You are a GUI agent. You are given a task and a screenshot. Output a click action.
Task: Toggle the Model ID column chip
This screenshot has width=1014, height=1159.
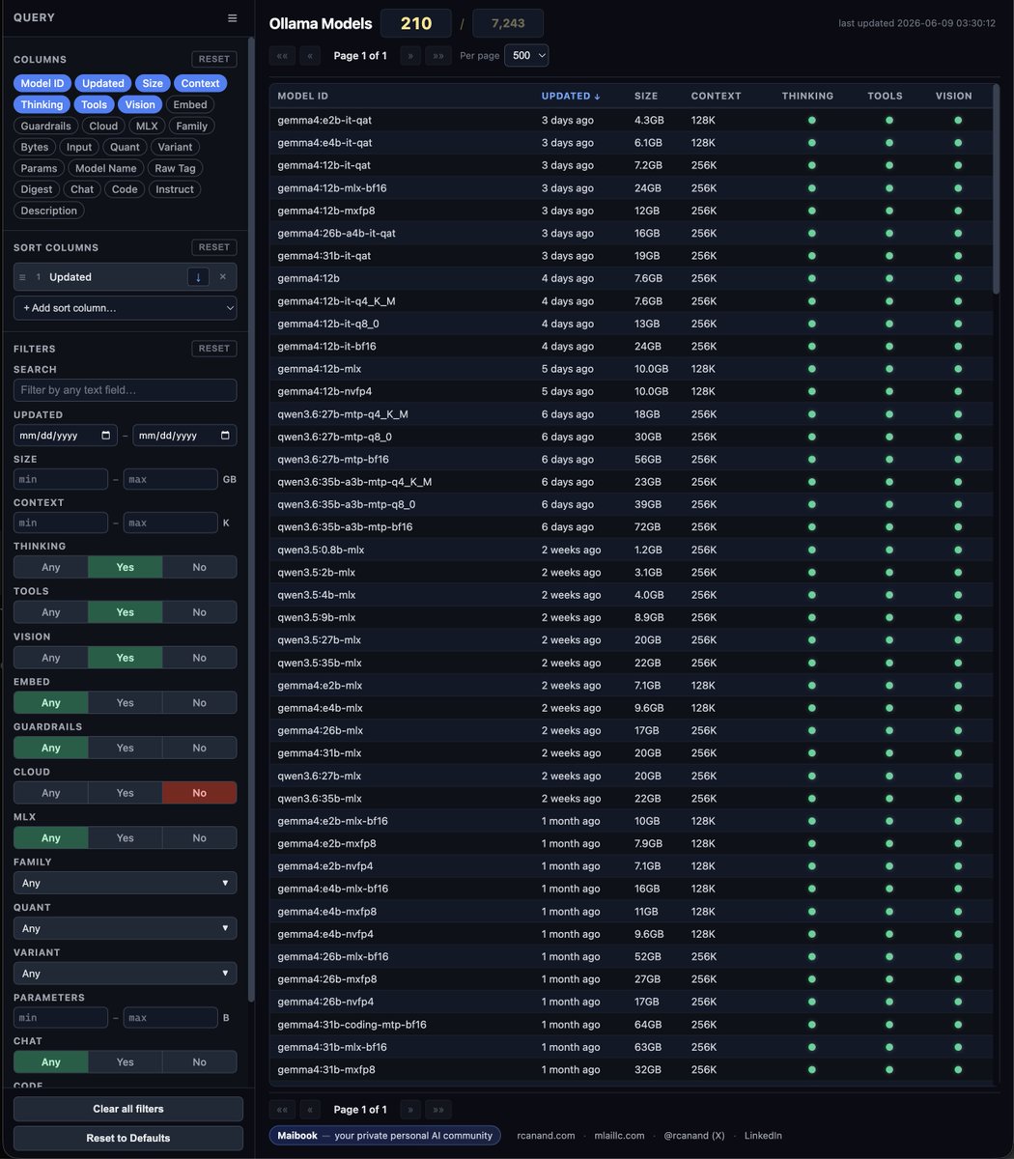[x=42, y=83]
